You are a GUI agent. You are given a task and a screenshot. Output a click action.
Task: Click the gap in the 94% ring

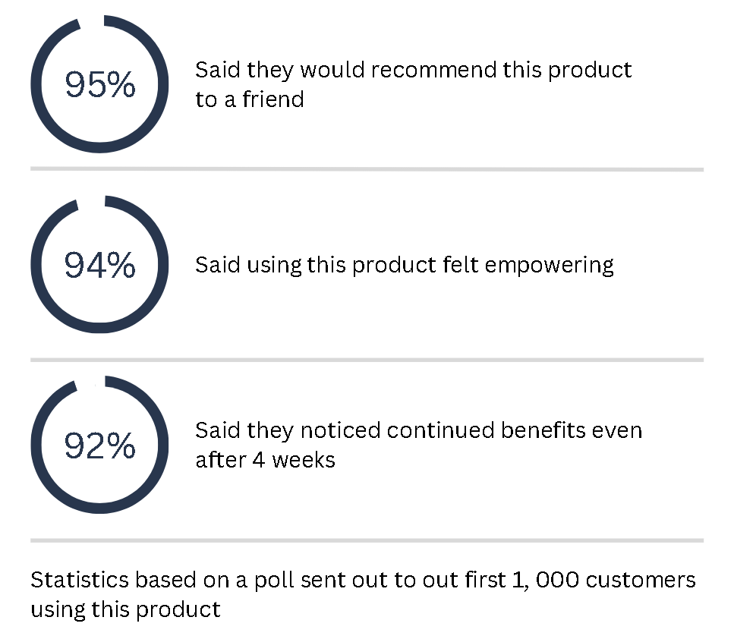(x=91, y=202)
